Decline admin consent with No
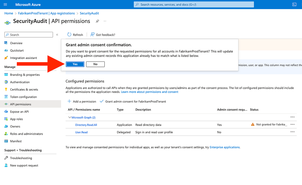Screen dimensions: 302x185 pyautogui.click(x=95, y=64)
